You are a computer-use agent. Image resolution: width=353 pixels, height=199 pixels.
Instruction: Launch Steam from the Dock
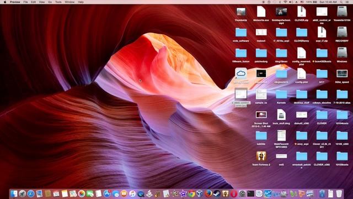coord(217,193)
